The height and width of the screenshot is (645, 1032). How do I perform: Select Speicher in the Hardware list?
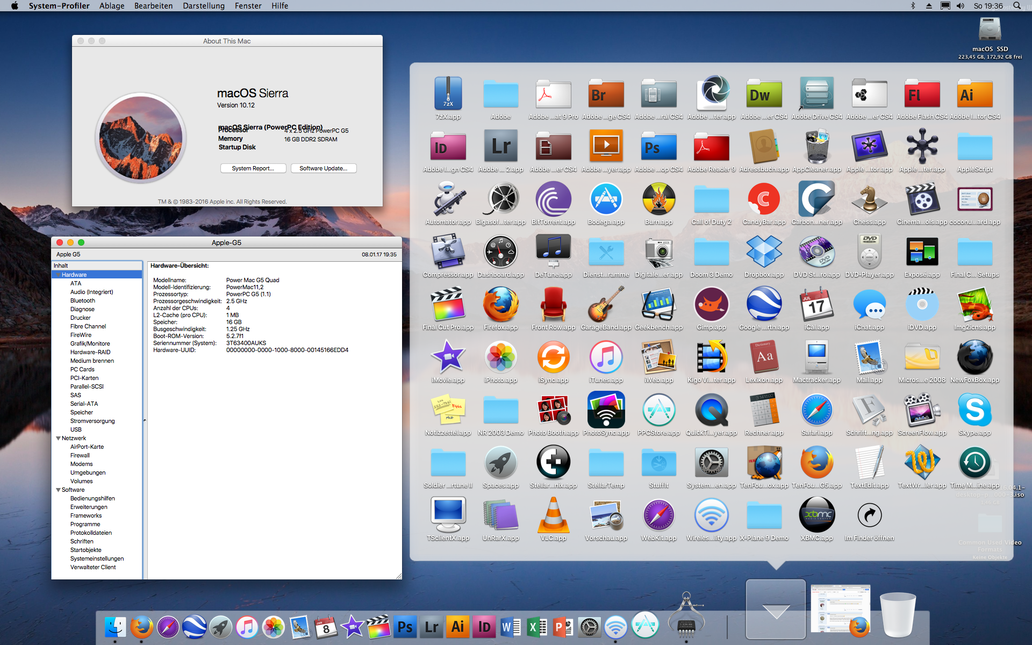[82, 412]
